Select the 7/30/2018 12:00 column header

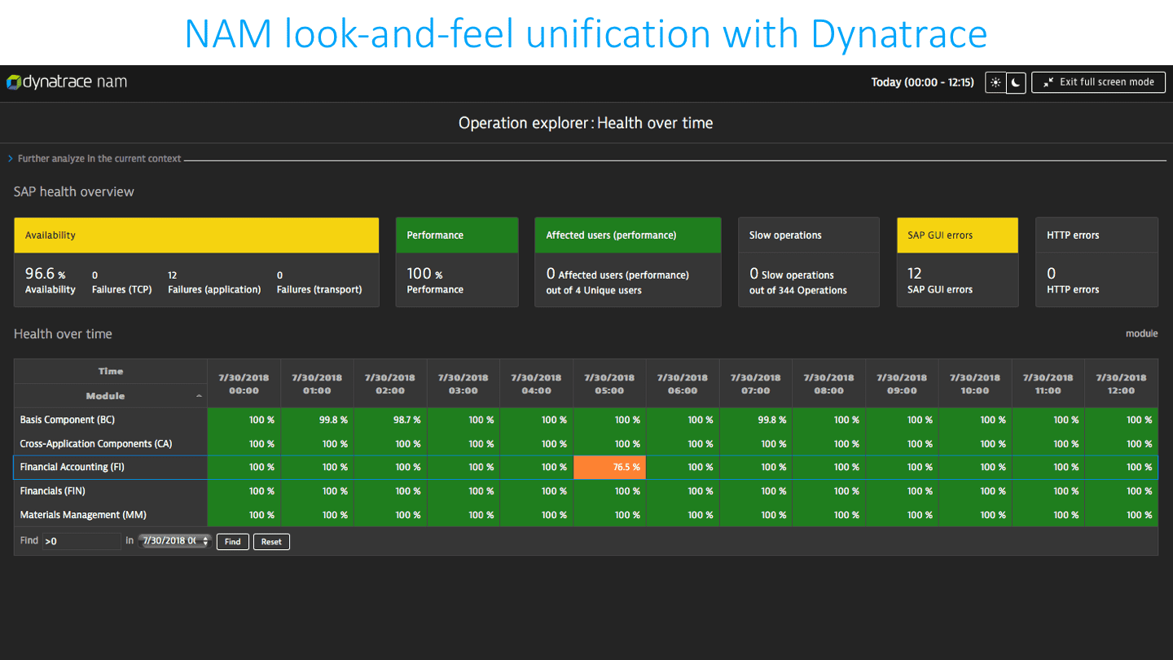point(1121,384)
